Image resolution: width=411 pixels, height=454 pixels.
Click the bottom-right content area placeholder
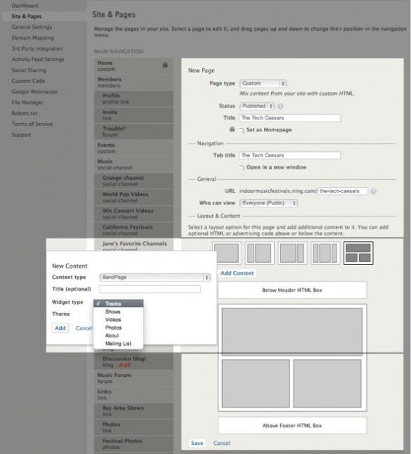(x=327, y=383)
